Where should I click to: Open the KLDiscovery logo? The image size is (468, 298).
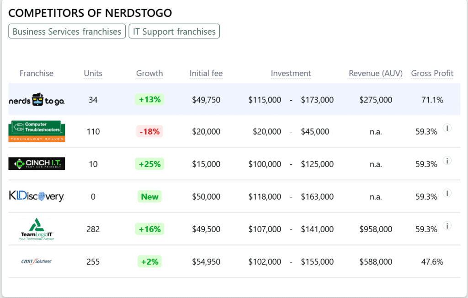(x=37, y=196)
